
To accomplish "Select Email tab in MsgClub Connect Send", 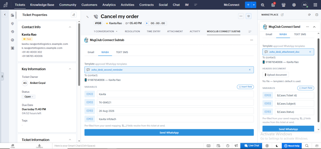I will point(269,34).
